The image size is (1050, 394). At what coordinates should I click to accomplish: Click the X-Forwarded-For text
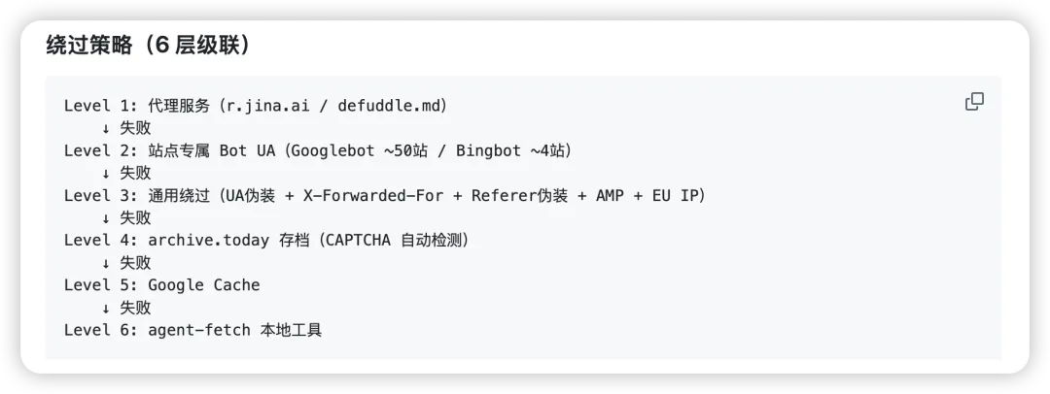tap(373, 195)
